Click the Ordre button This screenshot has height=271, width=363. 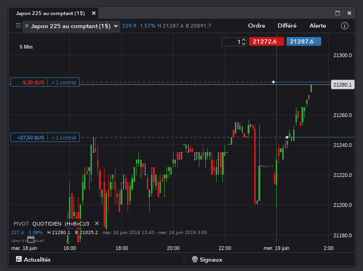coord(257,26)
